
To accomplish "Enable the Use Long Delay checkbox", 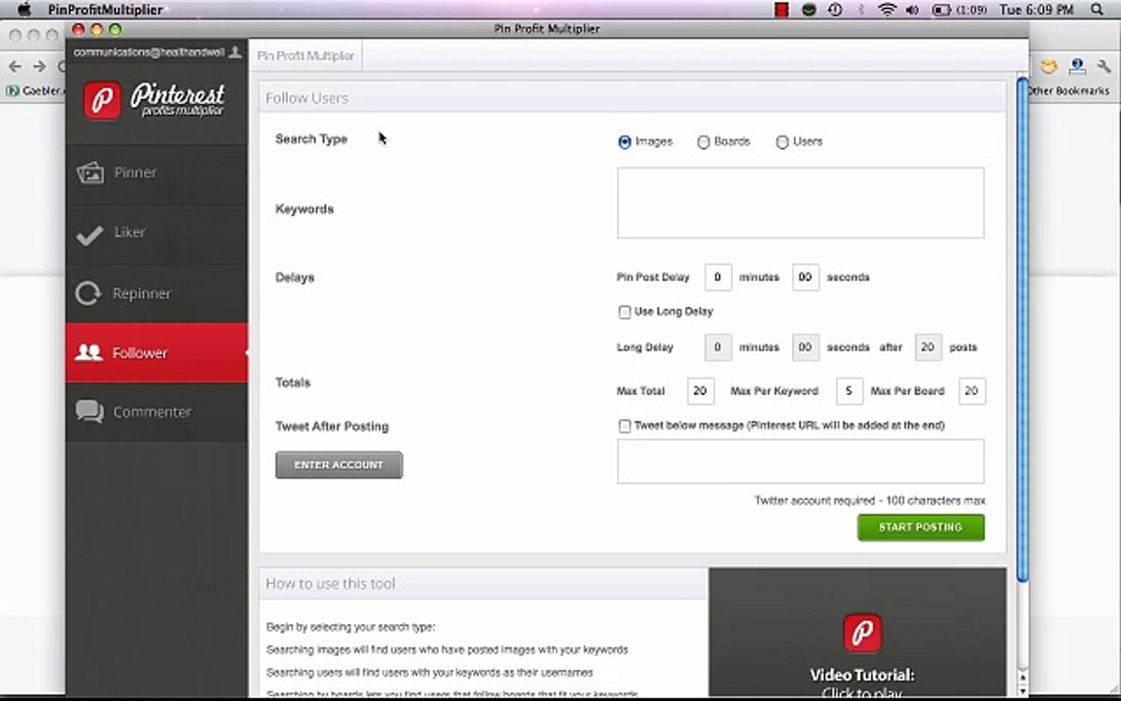I will coord(625,312).
